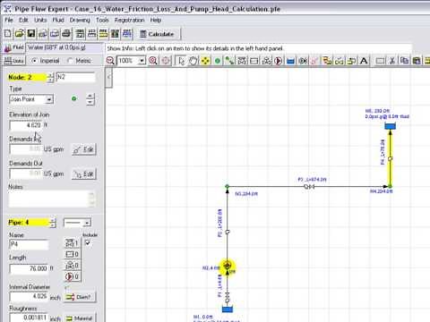Screen dimensions: 430x322
Task: Select the add pump tool in toolbar
Action: (x=279, y=61)
